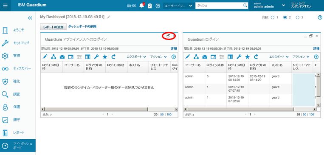
Task: Click topology icon in Guardium アプライアンスへのログイン panel
Action: point(54,56)
